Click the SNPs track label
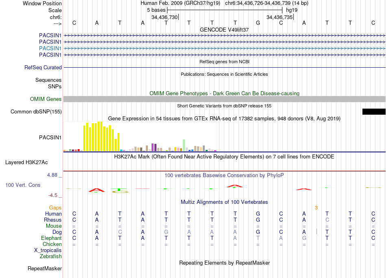The image size is (386, 278). click(x=55, y=86)
